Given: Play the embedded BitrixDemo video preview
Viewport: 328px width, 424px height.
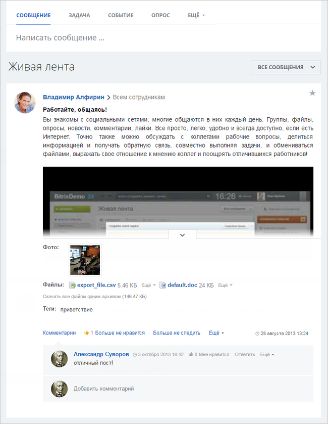Looking at the screenshot, I should 178,202.
